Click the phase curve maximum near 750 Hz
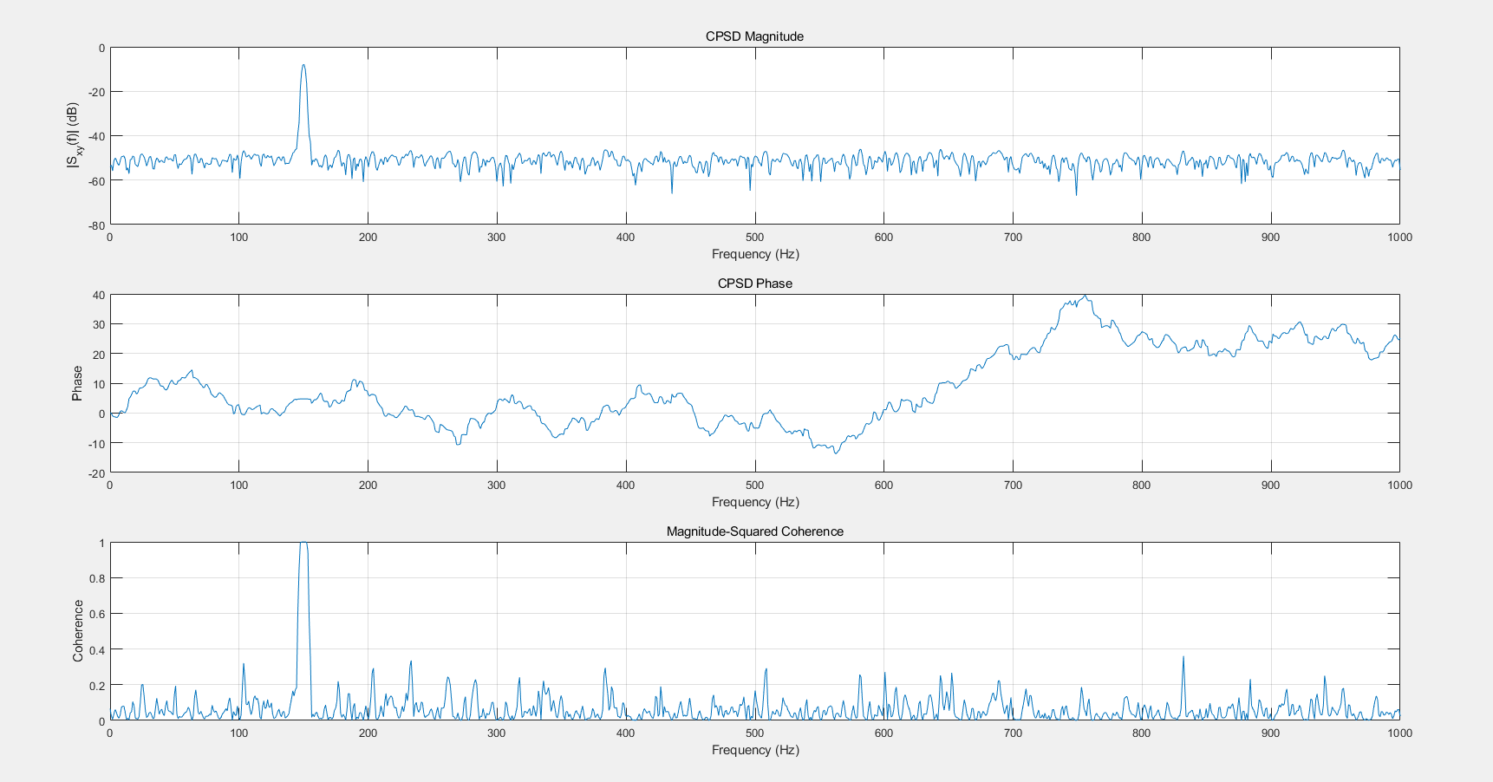 pyautogui.click(x=1085, y=297)
